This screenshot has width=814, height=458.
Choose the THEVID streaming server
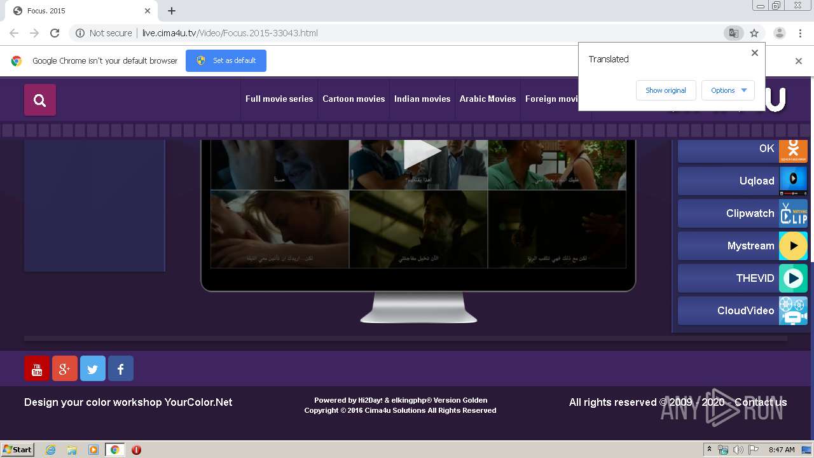click(743, 278)
